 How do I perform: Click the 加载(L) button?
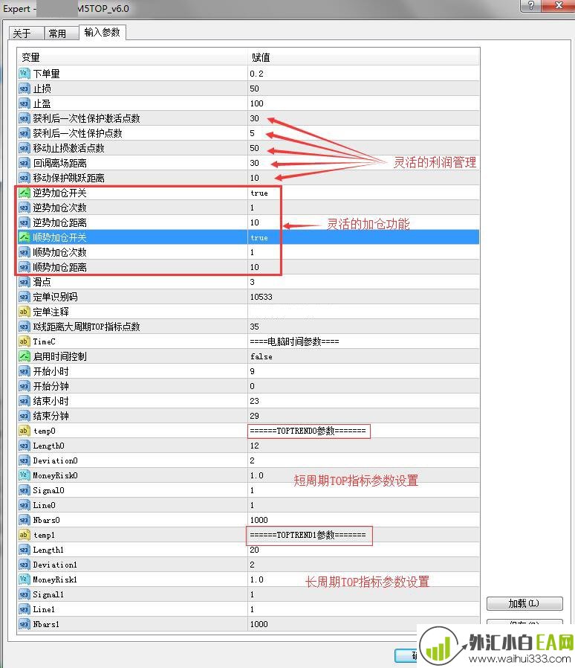[524, 603]
